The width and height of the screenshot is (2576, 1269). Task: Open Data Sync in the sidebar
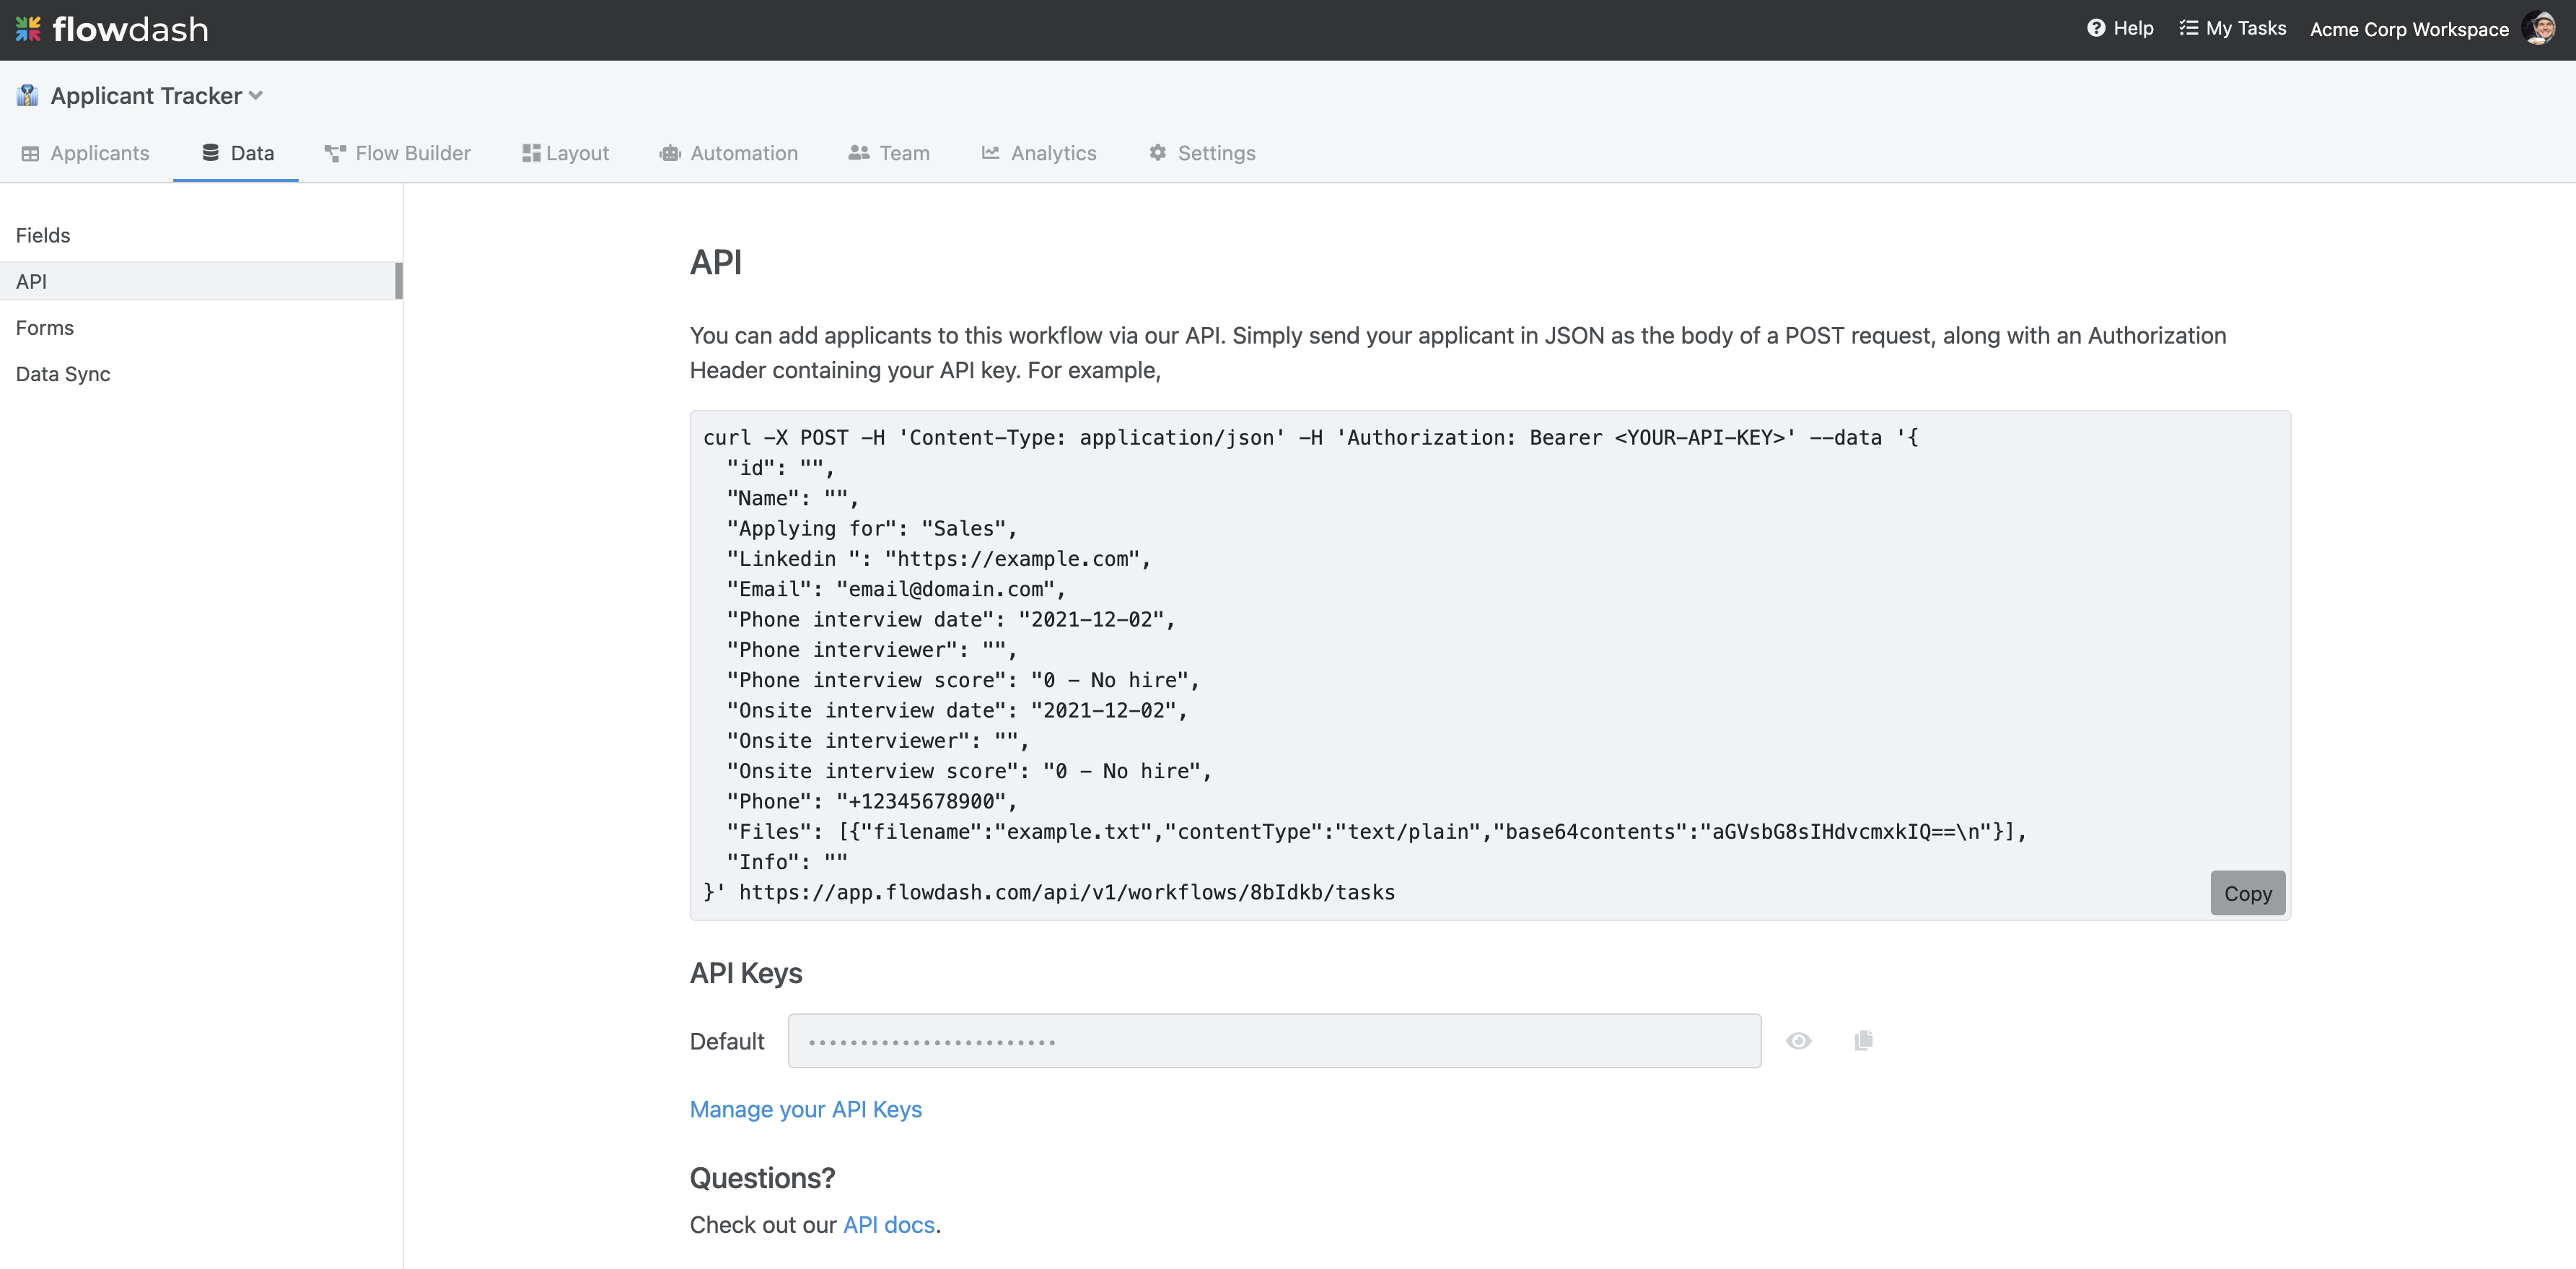click(x=200, y=373)
